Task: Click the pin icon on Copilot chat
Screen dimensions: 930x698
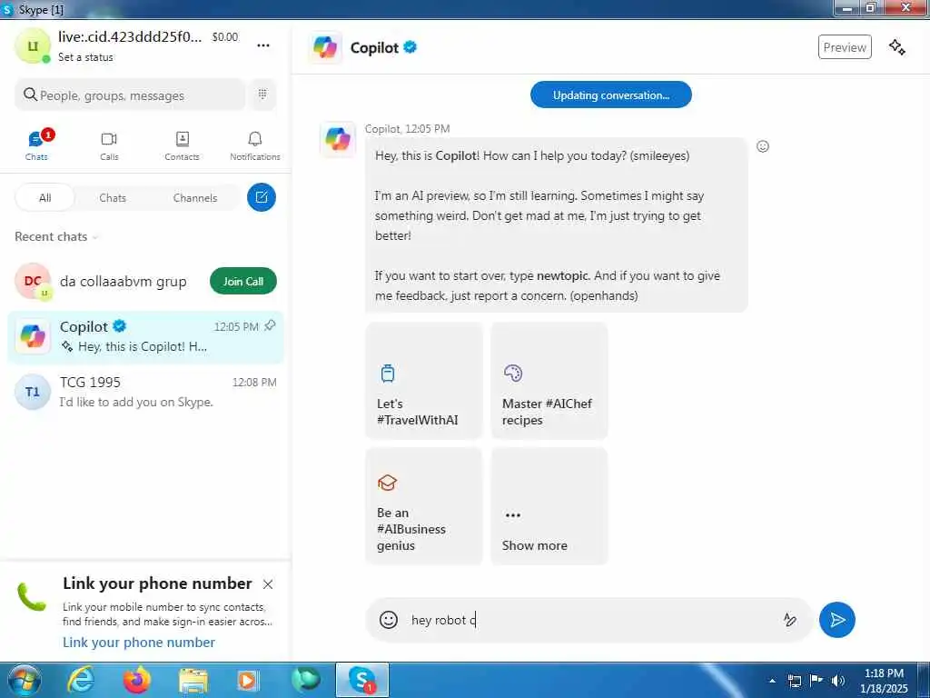Action: (x=270, y=325)
